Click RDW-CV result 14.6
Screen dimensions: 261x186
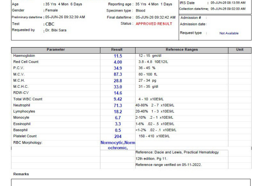click(118, 93)
